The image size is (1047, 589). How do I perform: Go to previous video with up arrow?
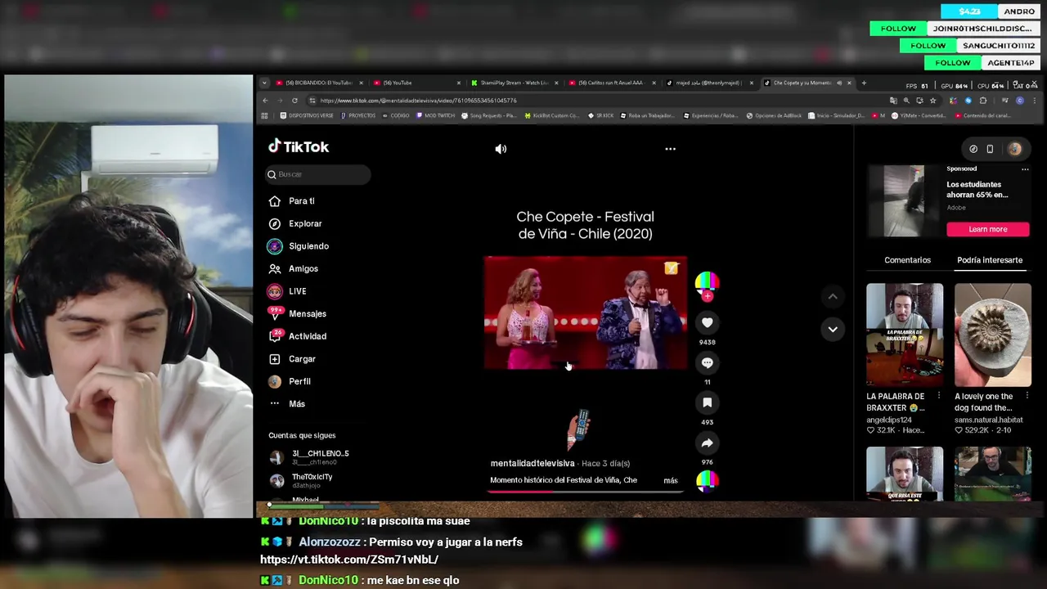[832, 296]
